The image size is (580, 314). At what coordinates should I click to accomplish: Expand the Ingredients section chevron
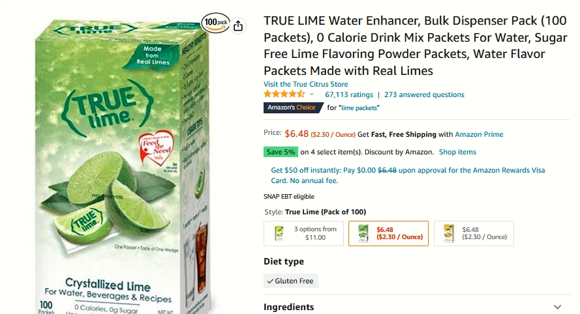(x=557, y=307)
